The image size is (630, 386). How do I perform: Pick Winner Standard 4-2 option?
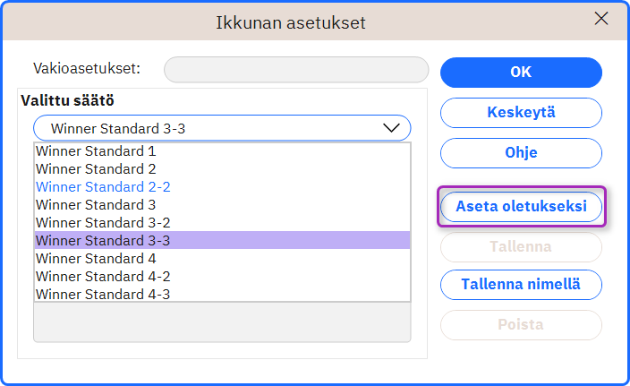pos(222,276)
